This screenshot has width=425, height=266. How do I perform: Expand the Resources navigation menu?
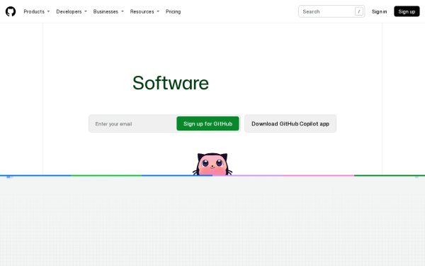click(144, 11)
